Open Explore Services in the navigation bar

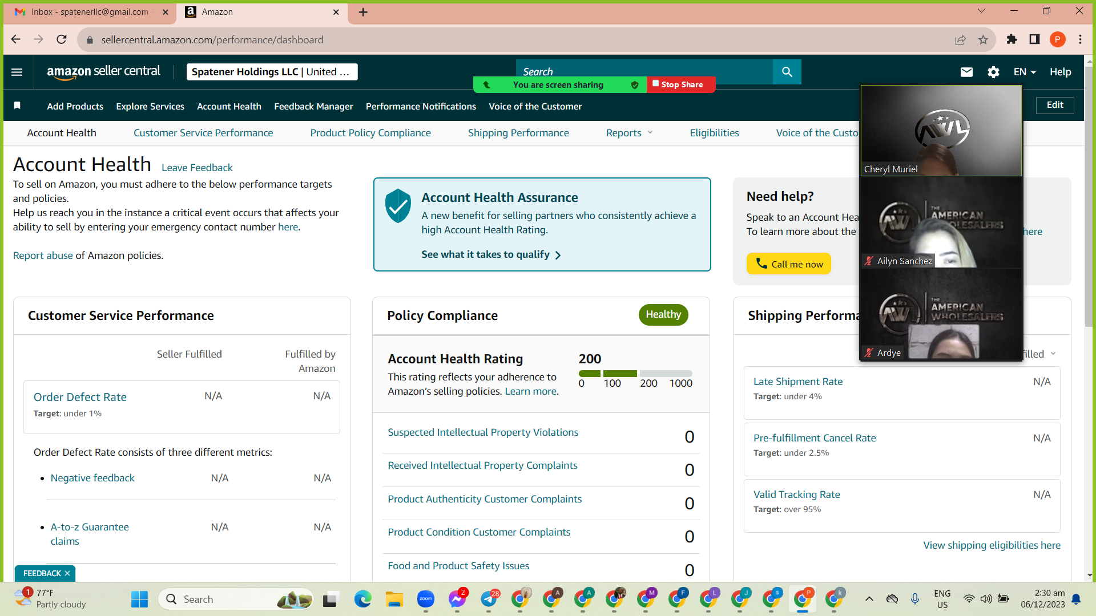[x=150, y=106]
